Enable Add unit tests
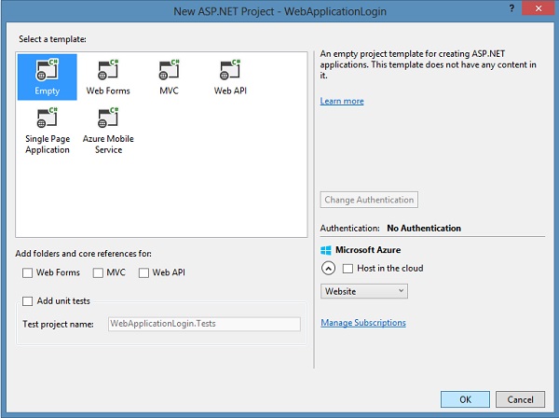 point(27,301)
